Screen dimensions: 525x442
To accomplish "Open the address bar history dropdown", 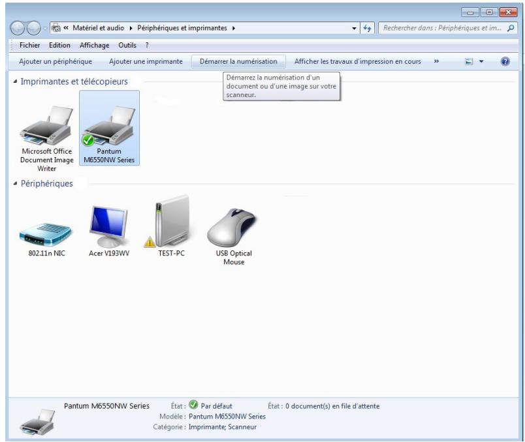I will [354, 28].
